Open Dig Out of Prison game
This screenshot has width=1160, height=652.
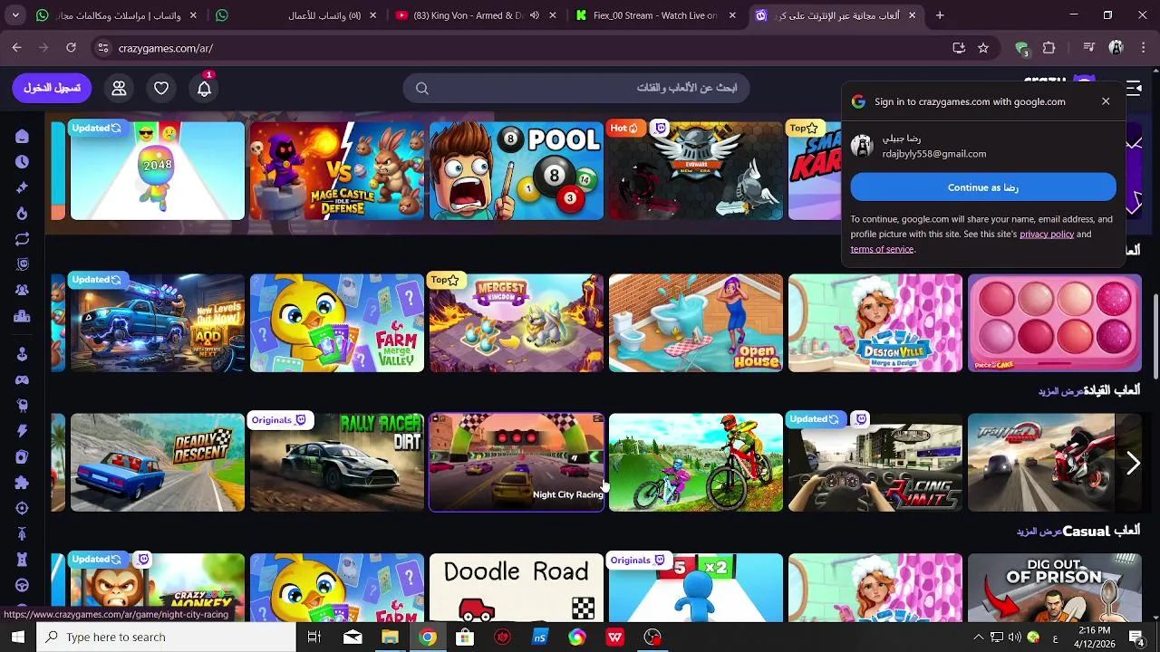coord(1055,588)
